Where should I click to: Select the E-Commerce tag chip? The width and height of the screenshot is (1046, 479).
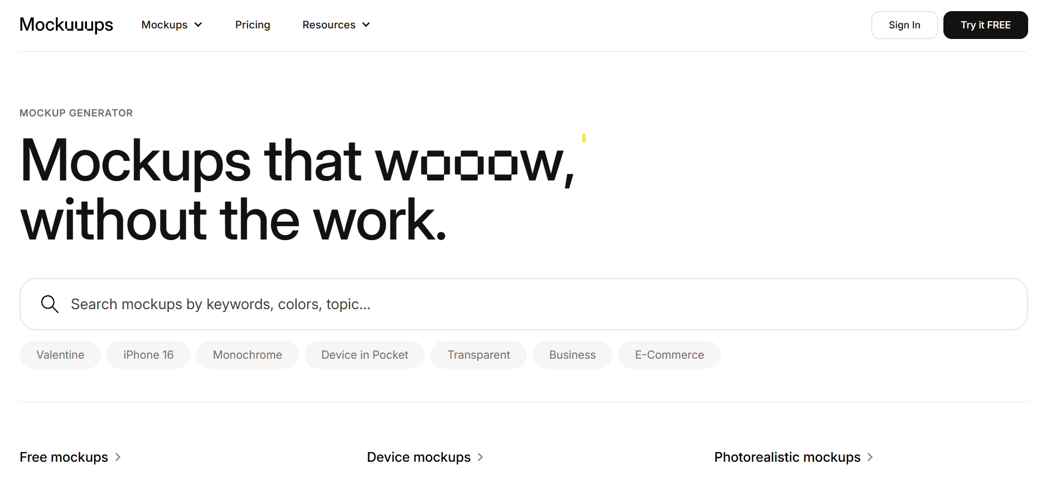click(669, 355)
